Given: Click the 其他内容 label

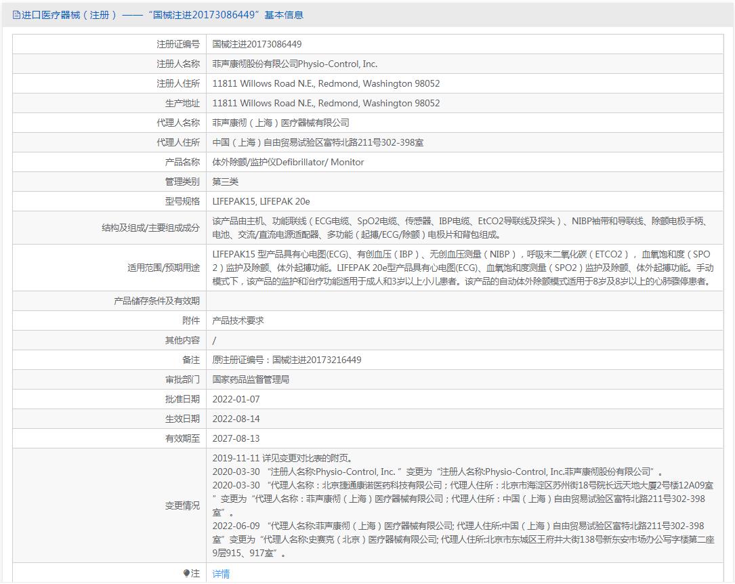Looking at the screenshot, I should click(182, 340).
